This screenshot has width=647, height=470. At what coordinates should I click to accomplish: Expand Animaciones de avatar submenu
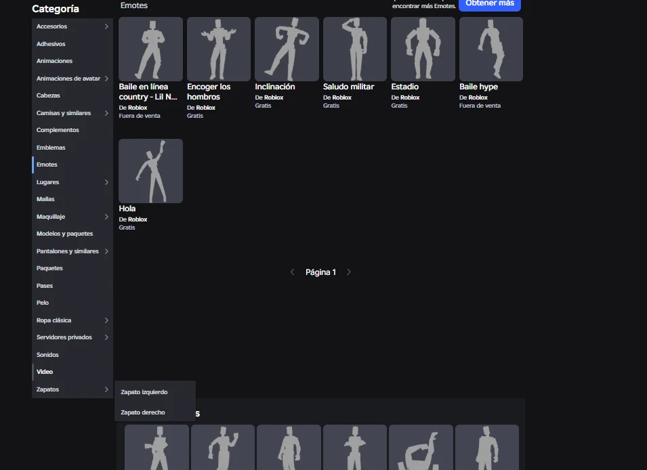pos(72,79)
